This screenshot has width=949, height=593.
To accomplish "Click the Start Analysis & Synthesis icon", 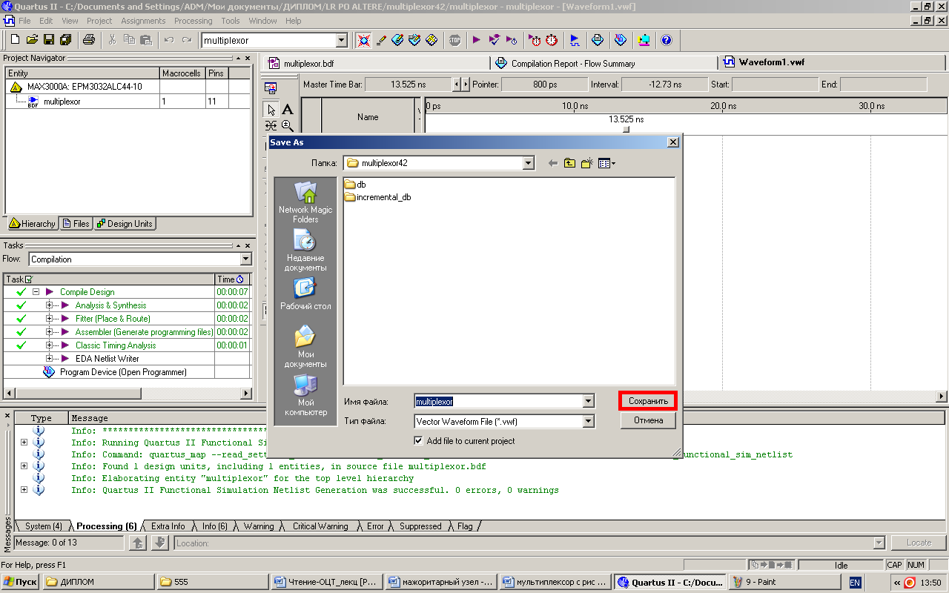I will 494,39.
